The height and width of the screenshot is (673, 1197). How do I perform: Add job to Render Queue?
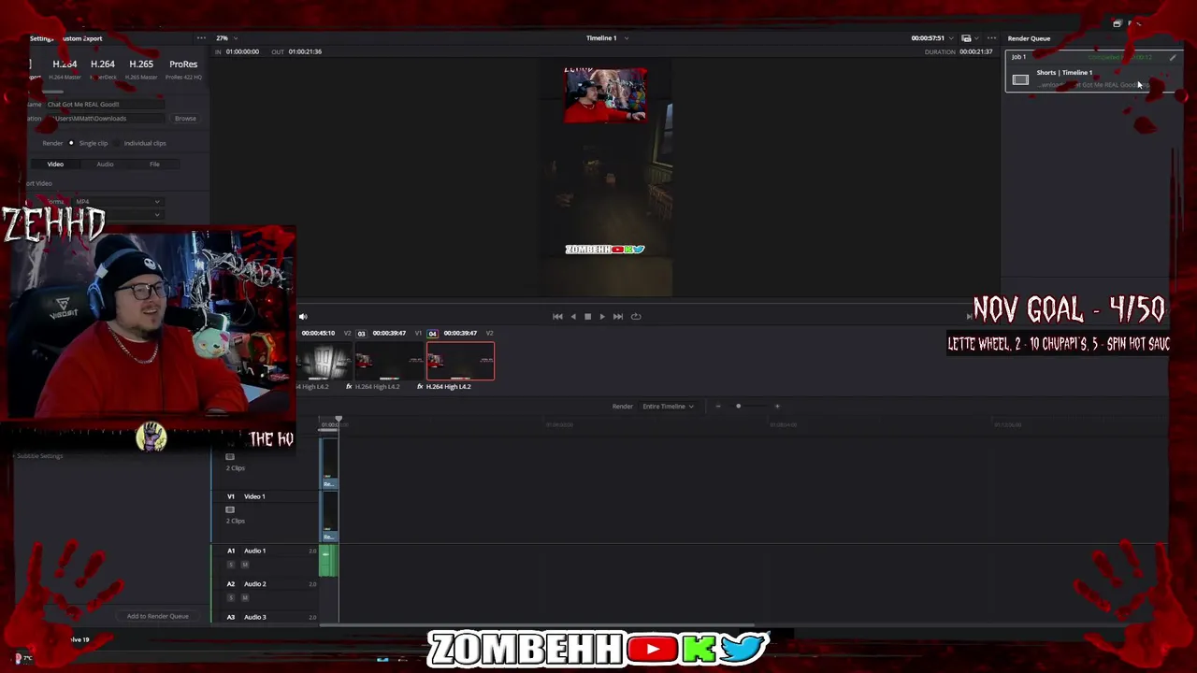(158, 616)
